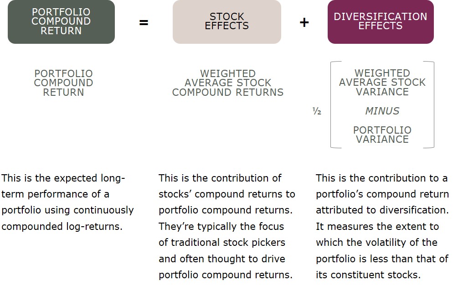The height and width of the screenshot is (286, 453).
Task: Click the Portfolio Variance label inside the brackets
Action: point(382,135)
